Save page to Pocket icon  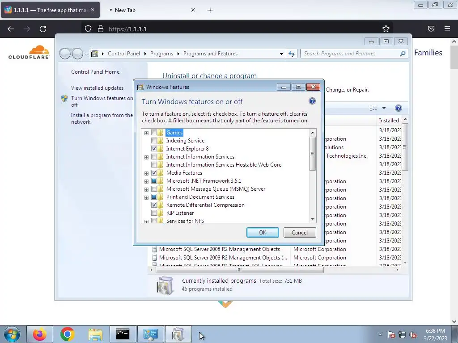point(431,29)
